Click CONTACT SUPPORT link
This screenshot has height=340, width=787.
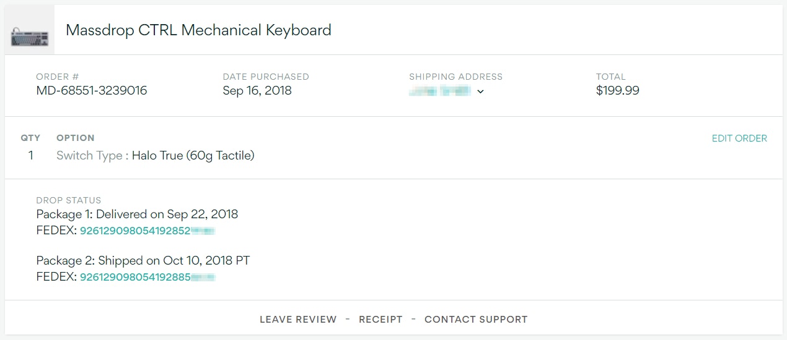click(x=476, y=320)
